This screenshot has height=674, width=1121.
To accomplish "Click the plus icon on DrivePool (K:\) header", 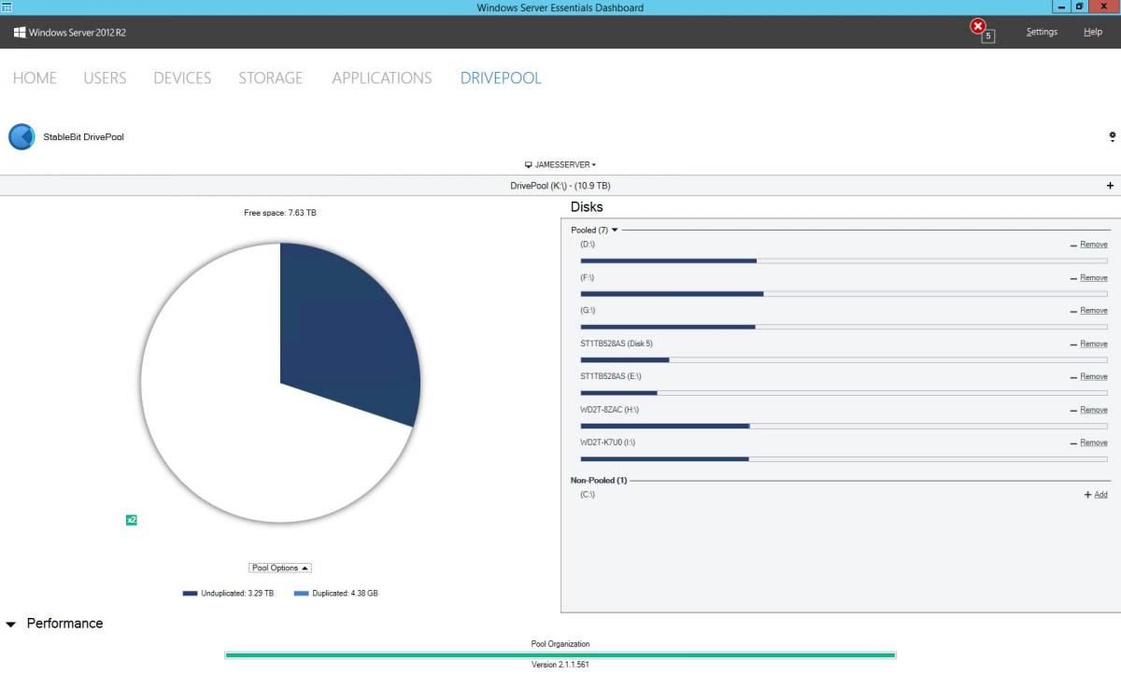I will [x=1111, y=186].
